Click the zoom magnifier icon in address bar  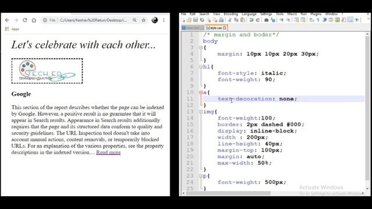click(134, 20)
